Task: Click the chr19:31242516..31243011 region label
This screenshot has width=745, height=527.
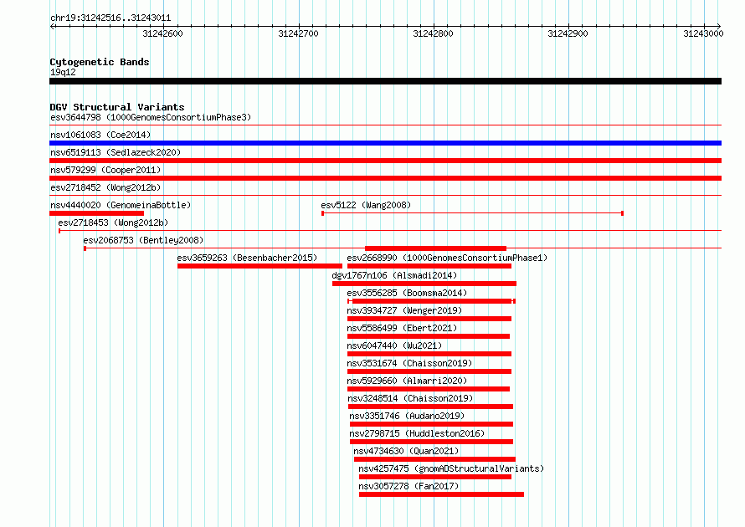Action: (x=110, y=18)
